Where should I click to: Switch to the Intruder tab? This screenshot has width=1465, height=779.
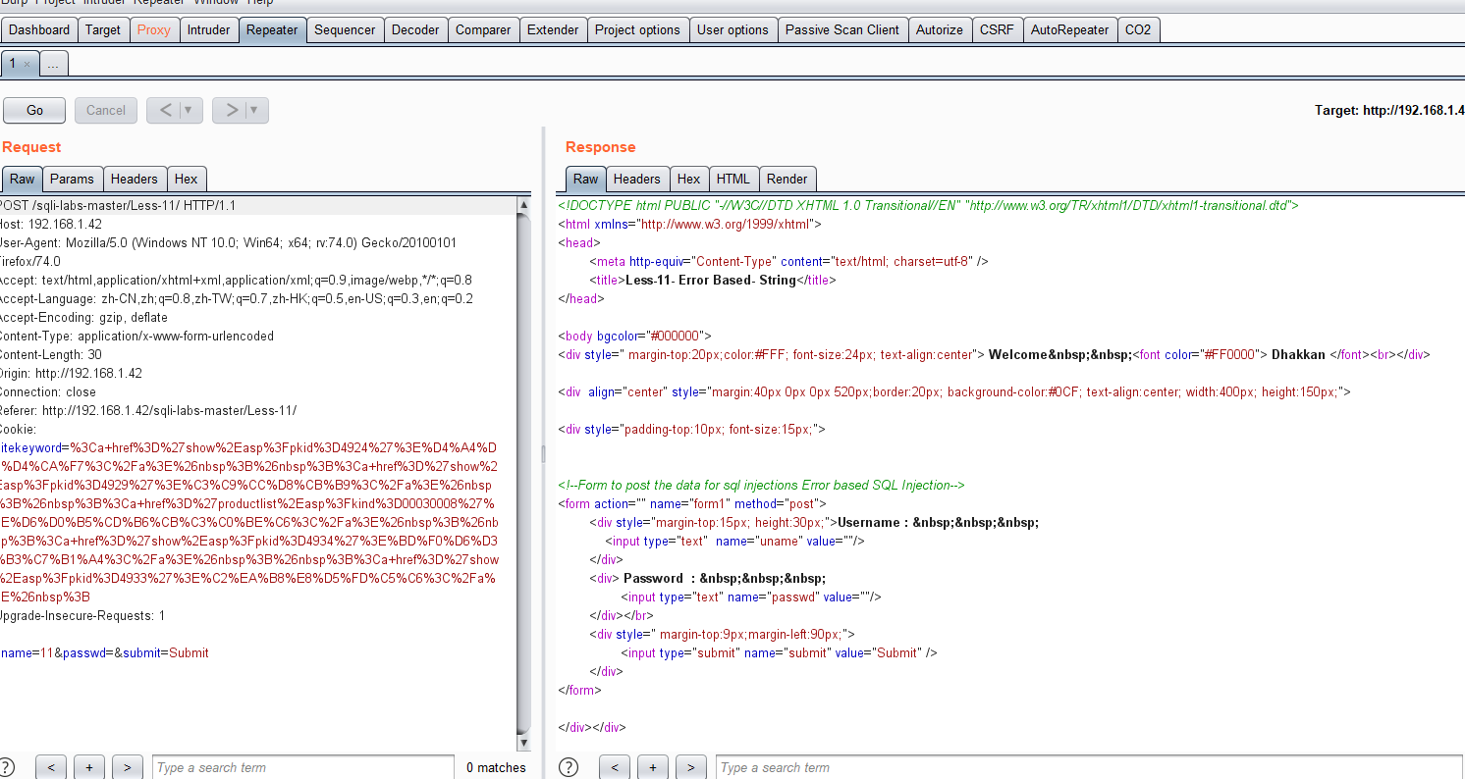(208, 29)
